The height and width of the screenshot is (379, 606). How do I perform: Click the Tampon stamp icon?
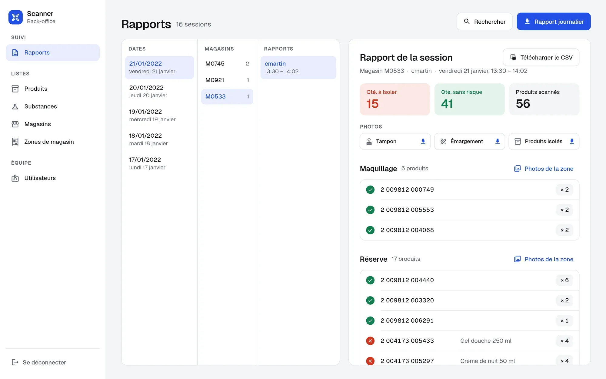point(369,141)
